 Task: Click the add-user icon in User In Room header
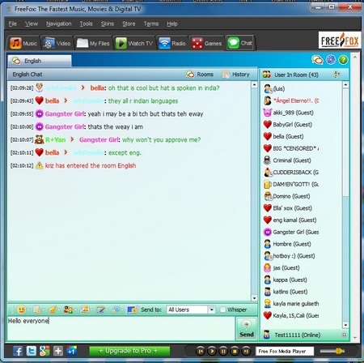point(336,75)
